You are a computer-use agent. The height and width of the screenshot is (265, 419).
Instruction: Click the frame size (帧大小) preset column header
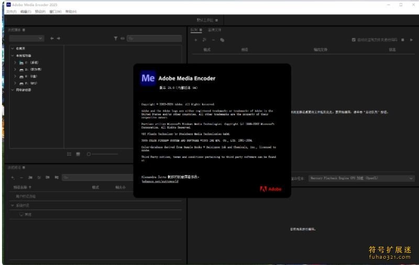[x=120, y=188]
